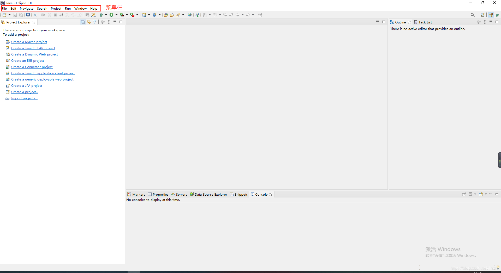501x273 pixels.
Task: Click Create a Connector project link
Action: (32, 67)
